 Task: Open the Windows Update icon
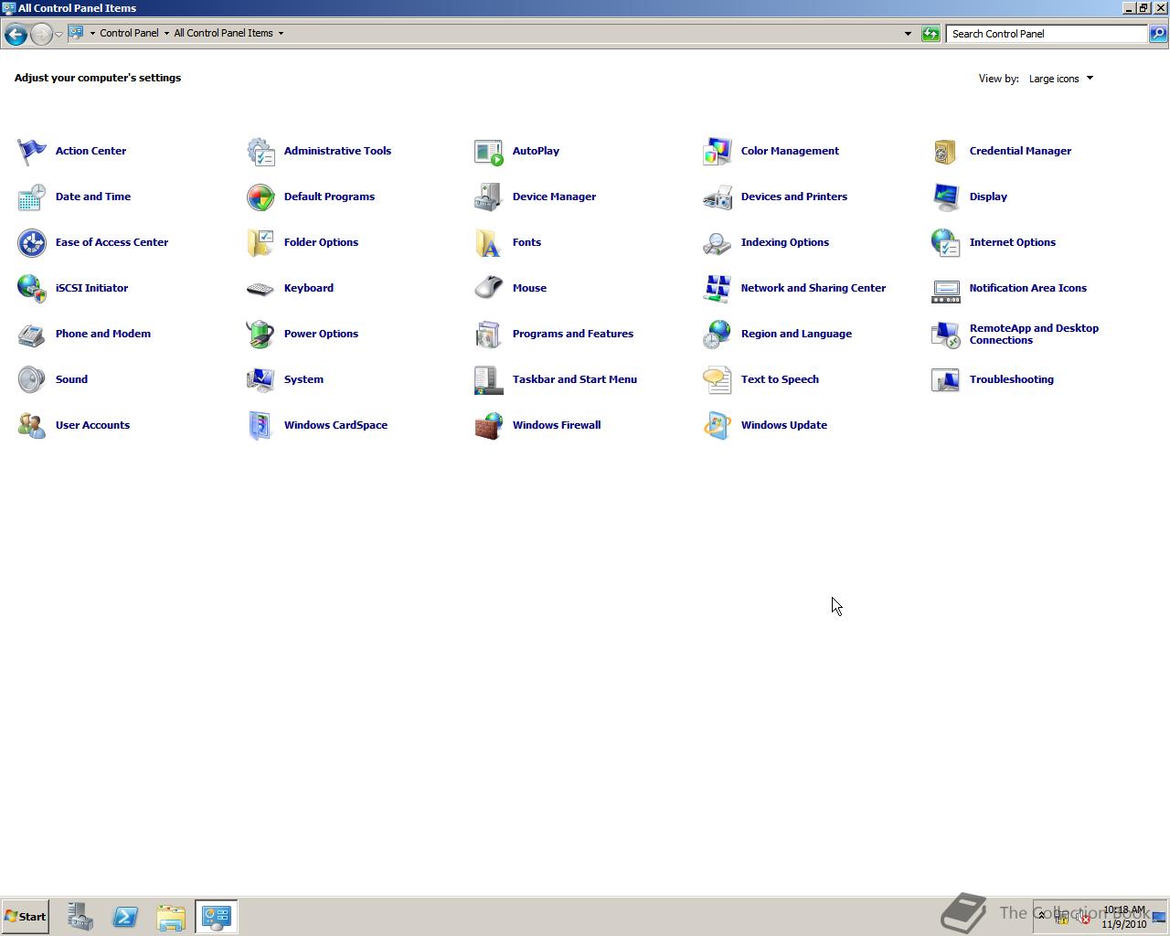(718, 425)
